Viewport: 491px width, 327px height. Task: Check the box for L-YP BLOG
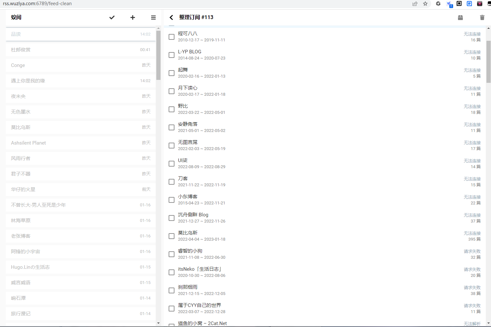coord(172,55)
